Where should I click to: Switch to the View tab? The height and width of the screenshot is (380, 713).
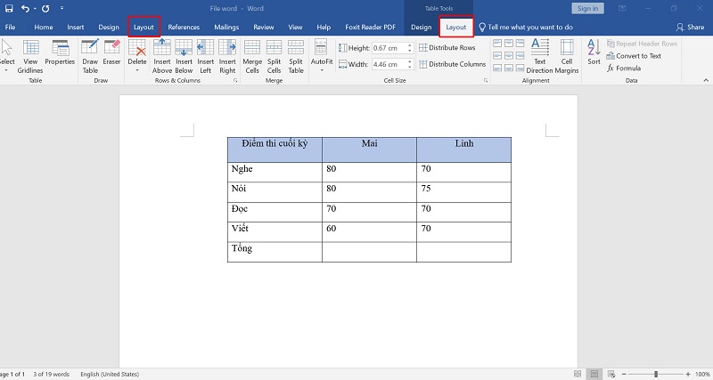pyautogui.click(x=295, y=28)
